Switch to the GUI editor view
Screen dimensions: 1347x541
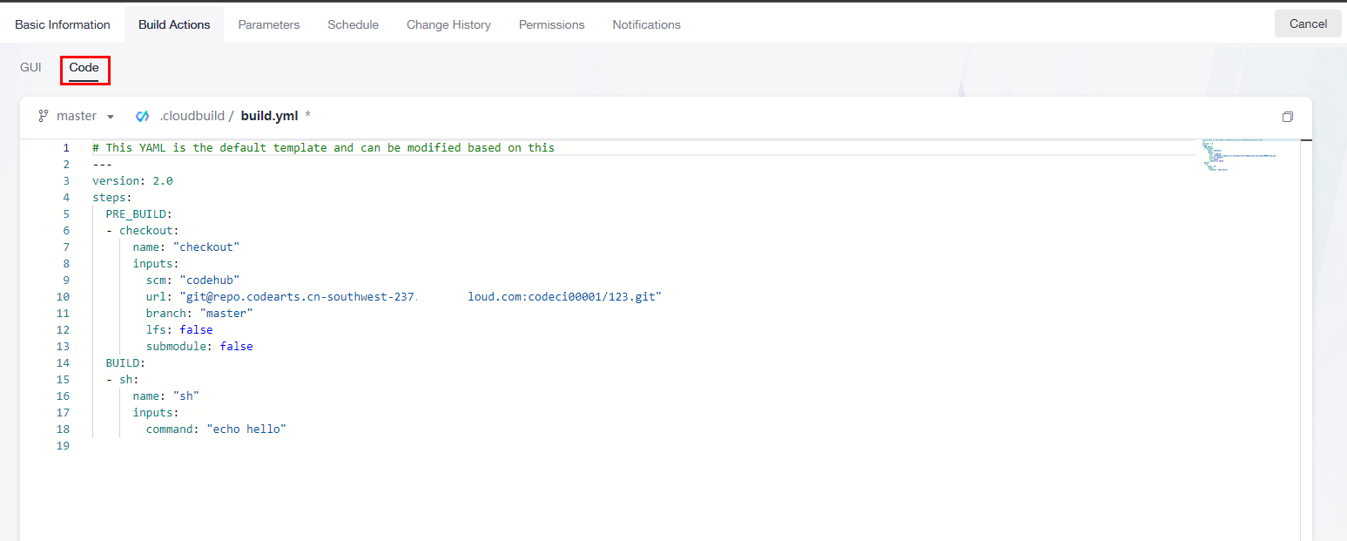(x=30, y=67)
